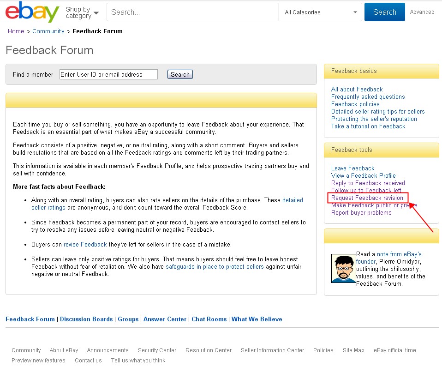
Task: Click Search in the Find a member box
Action: click(179, 74)
